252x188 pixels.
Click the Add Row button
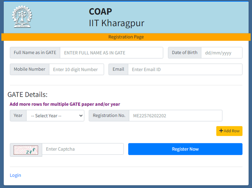point(229,131)
